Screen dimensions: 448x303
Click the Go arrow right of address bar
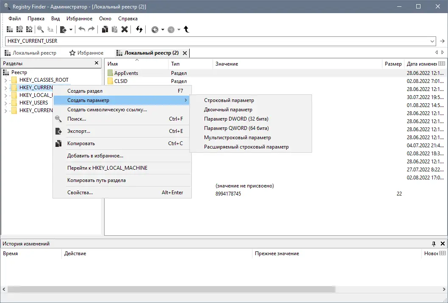coord(442,41)
